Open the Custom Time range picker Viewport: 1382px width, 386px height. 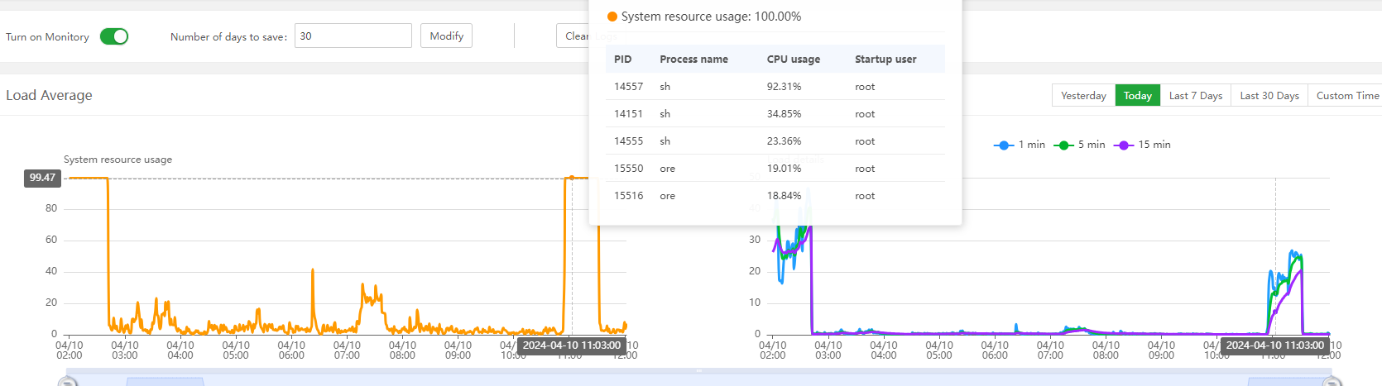(1347, 96)
